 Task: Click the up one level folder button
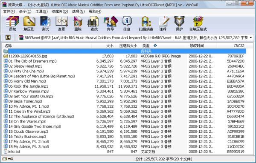click(x=8, y=37)
